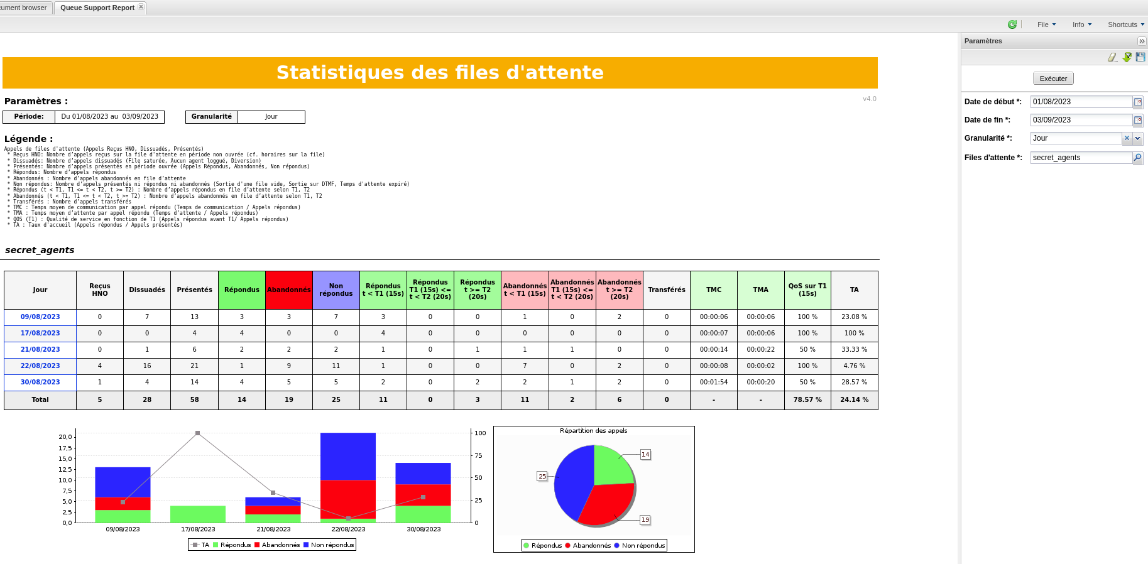The image size is (1148, 564).
Task: Click the green Répondus column header
Action: click(x=242, y=290)
